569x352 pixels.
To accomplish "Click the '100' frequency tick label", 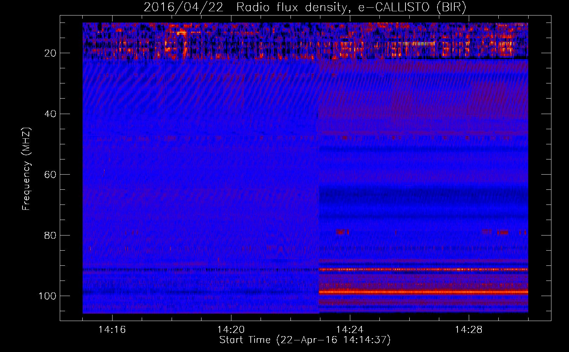I will (47, 296).
